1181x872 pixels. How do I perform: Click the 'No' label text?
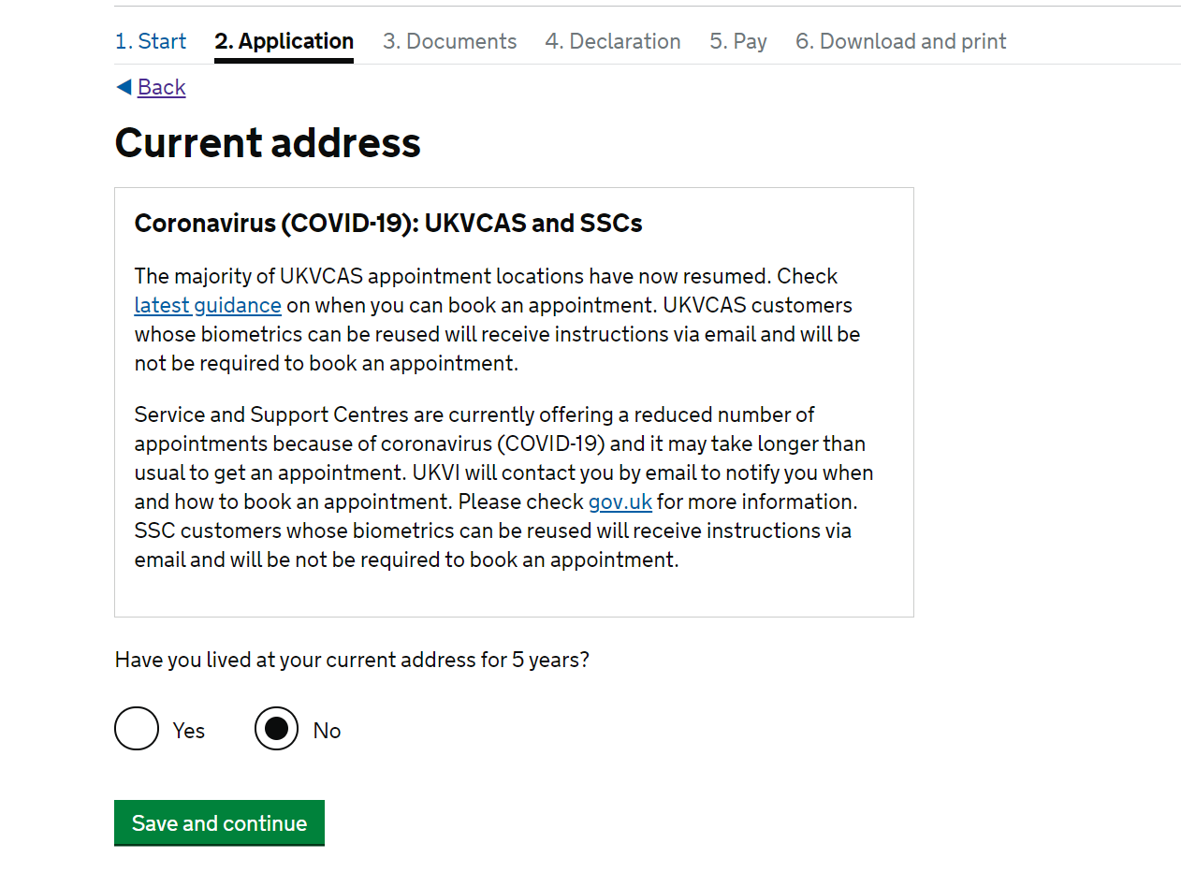327,731
